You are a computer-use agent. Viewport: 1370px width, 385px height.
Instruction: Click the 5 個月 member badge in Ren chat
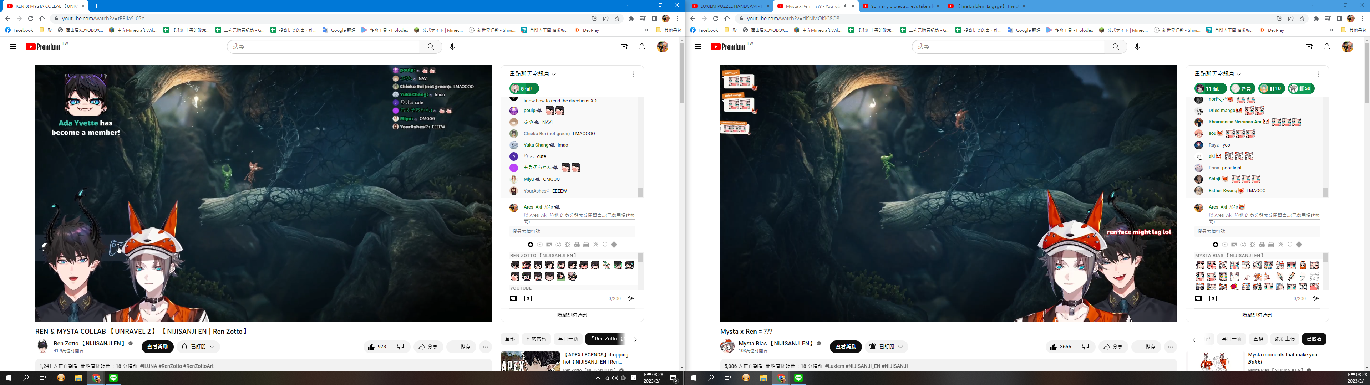click(524, 89)
